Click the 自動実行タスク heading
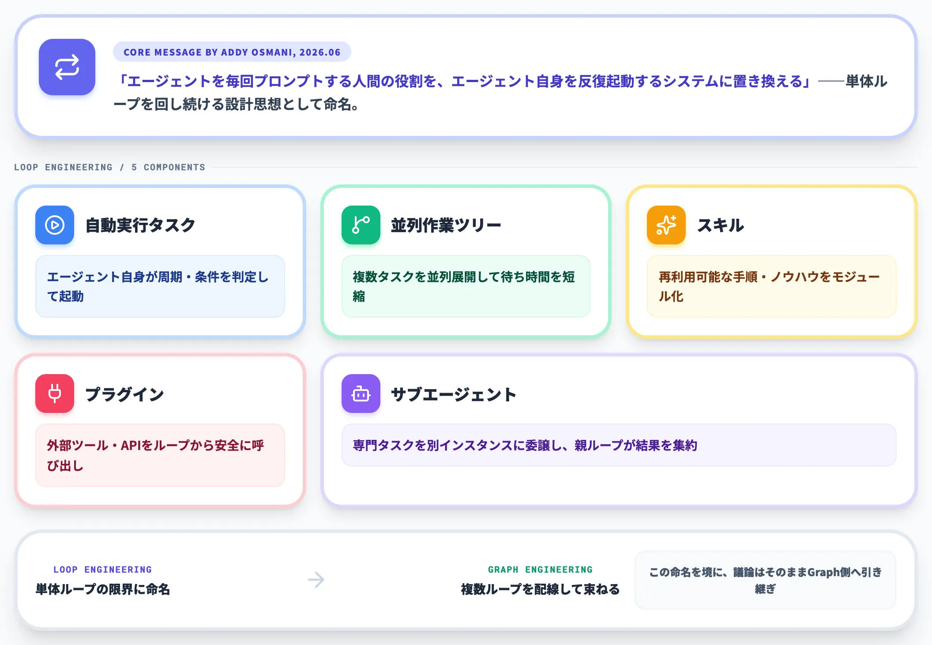 [x=140, y=225]
